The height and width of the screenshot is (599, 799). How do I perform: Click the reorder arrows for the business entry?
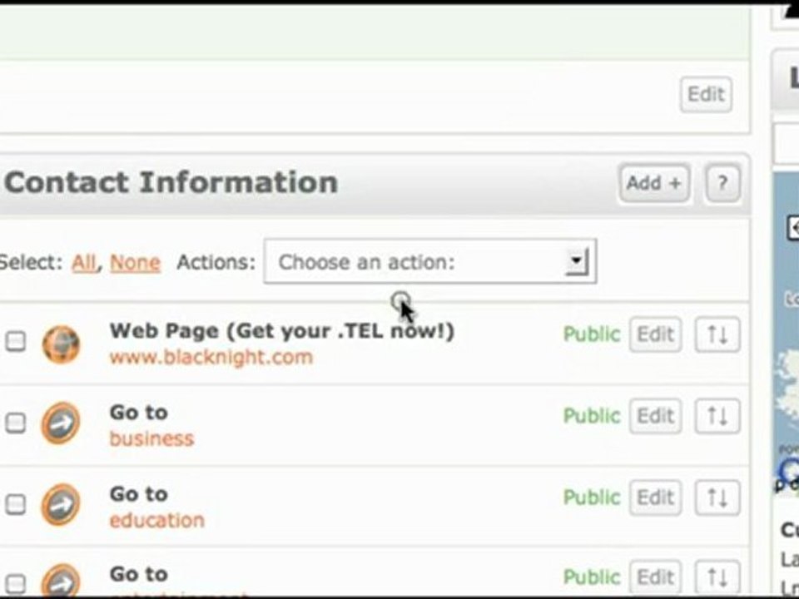pyautogui.click(x=717, y=416)
